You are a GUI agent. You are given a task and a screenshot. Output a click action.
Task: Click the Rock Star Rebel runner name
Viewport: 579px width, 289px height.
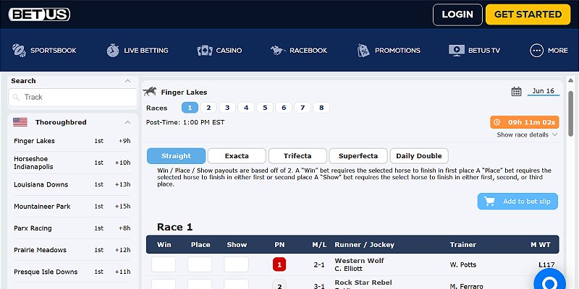pos(363,282)
